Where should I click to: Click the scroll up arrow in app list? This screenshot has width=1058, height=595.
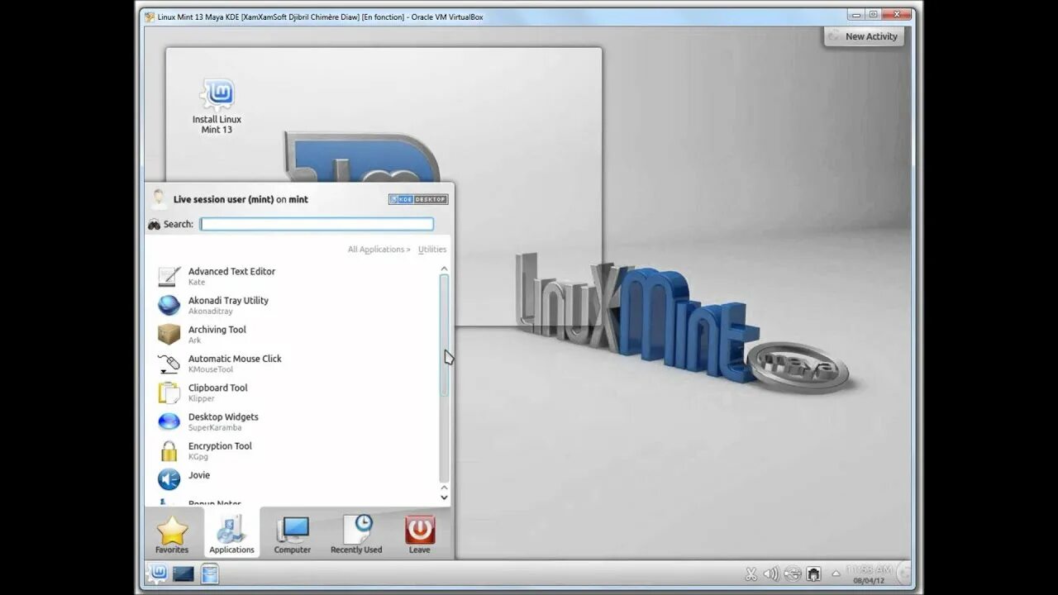[444, 269]
